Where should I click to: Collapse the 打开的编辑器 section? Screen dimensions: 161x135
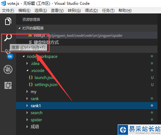19,28
